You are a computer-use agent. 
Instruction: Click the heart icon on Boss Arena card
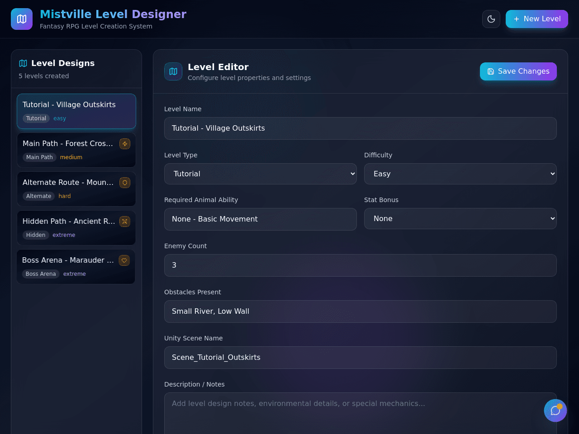point(124,260)
